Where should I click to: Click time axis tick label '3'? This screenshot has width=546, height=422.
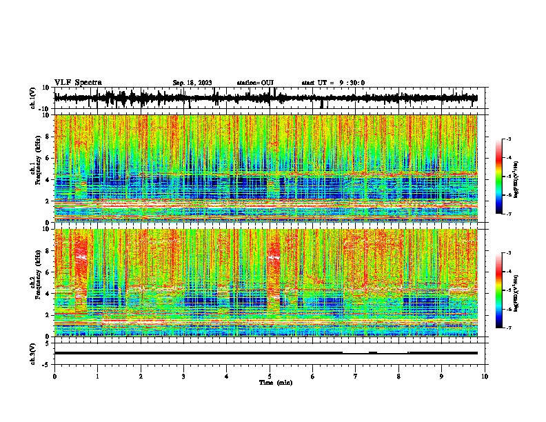(183, 376)
